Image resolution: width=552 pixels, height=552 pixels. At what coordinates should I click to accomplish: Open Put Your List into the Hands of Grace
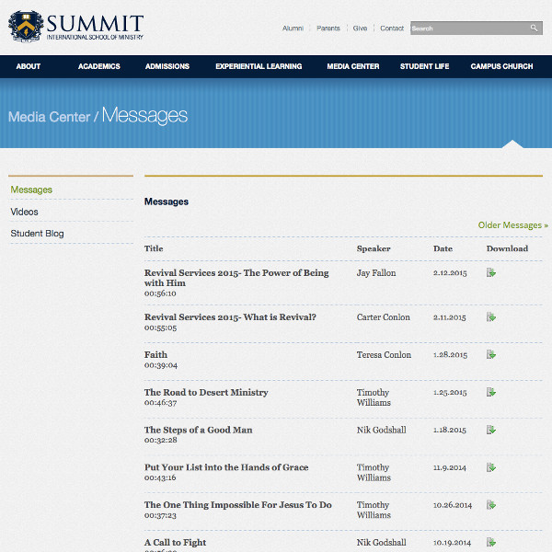click(226, 467)
